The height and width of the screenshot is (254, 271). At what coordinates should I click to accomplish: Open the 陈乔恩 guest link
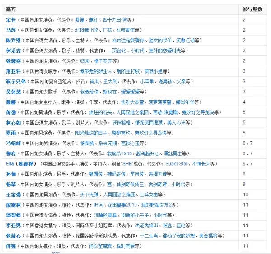(x=13, y=41)
